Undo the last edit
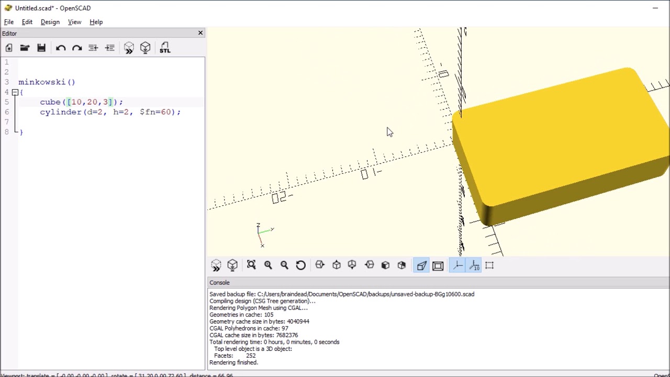The height and width of the screenshot is (377, 670). 61,48
